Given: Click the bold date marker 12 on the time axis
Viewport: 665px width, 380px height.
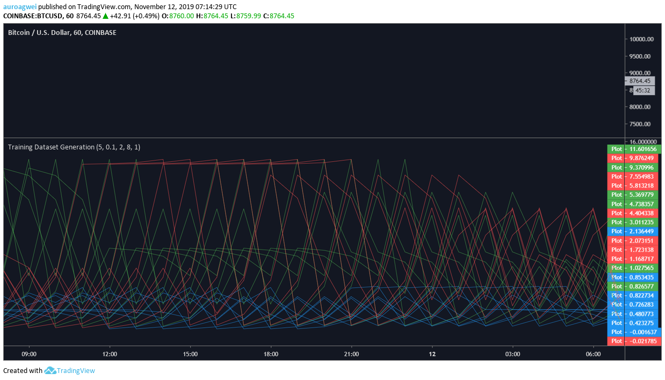Looking at the screenshot, I should (x=432, y=354).
